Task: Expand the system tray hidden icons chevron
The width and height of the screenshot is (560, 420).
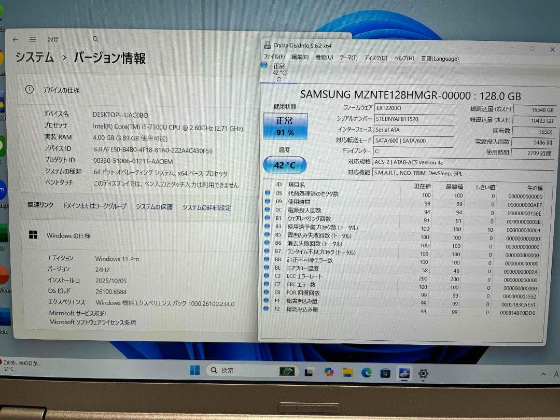Action: pyautogui.click(x=543, y=374)
